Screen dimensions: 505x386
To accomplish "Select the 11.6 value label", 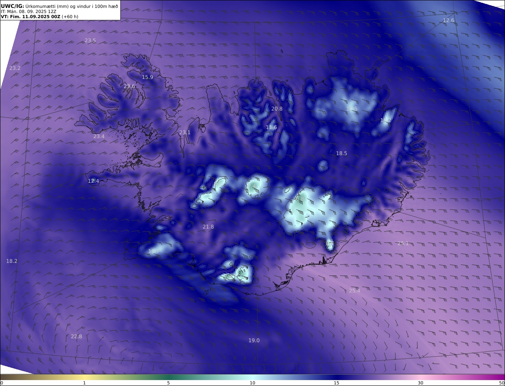I will point(271,127).
